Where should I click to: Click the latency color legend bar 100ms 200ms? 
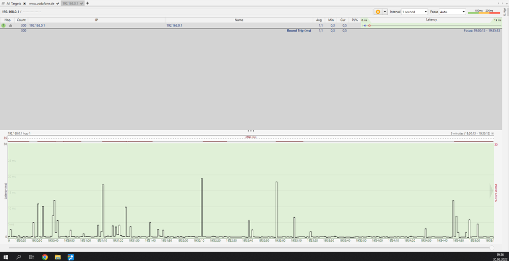point(484,12)
